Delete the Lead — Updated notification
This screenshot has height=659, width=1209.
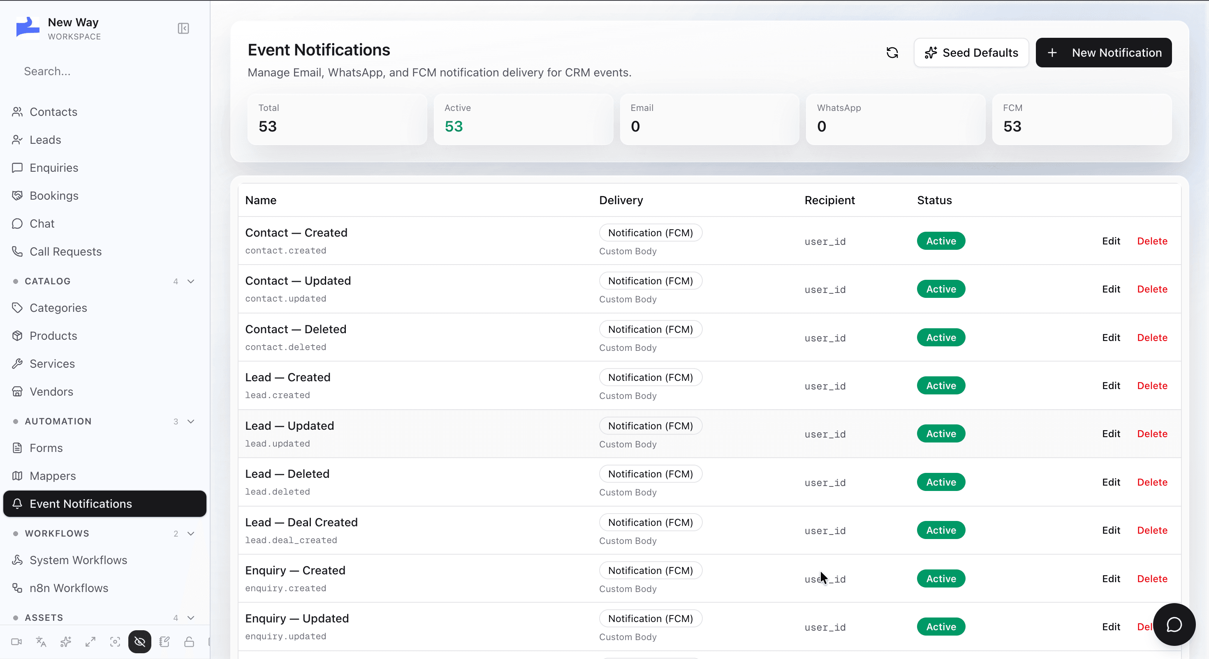click(x=1152, y=434)
